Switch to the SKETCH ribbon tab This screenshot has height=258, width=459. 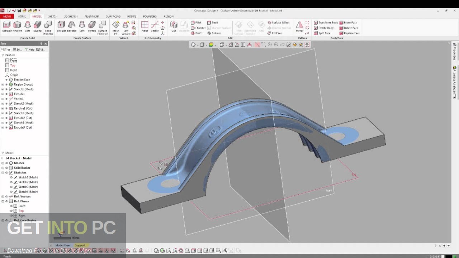click(x=53, y=16)
